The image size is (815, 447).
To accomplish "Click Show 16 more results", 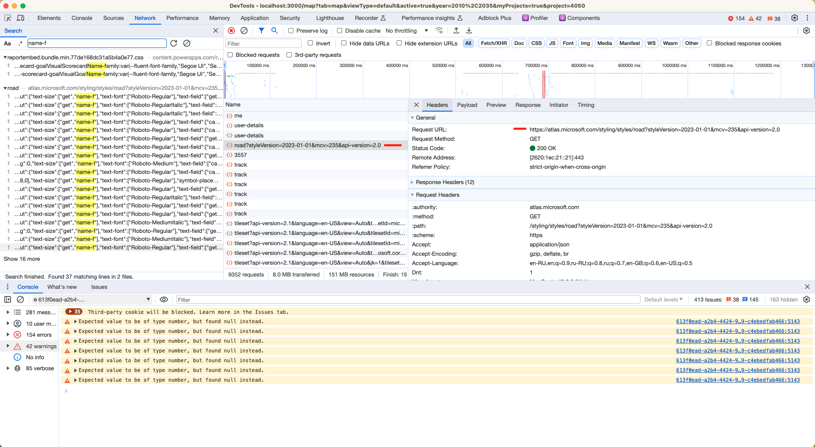I will 22,259.
